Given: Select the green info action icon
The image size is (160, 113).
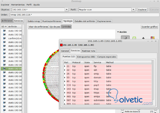Looking at the screenshot, I should 134,38.
